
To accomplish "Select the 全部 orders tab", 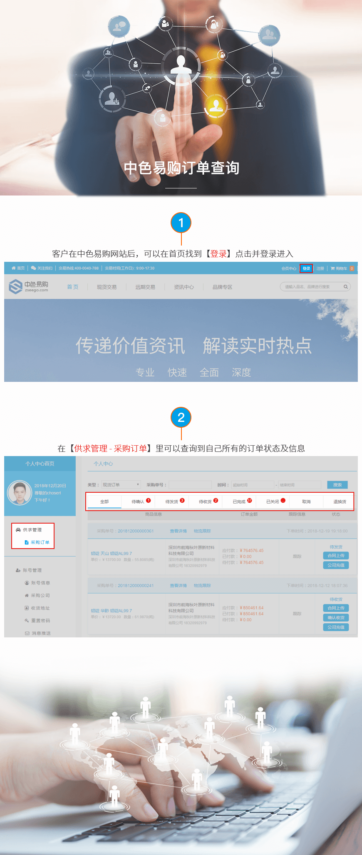I will 104,501.
